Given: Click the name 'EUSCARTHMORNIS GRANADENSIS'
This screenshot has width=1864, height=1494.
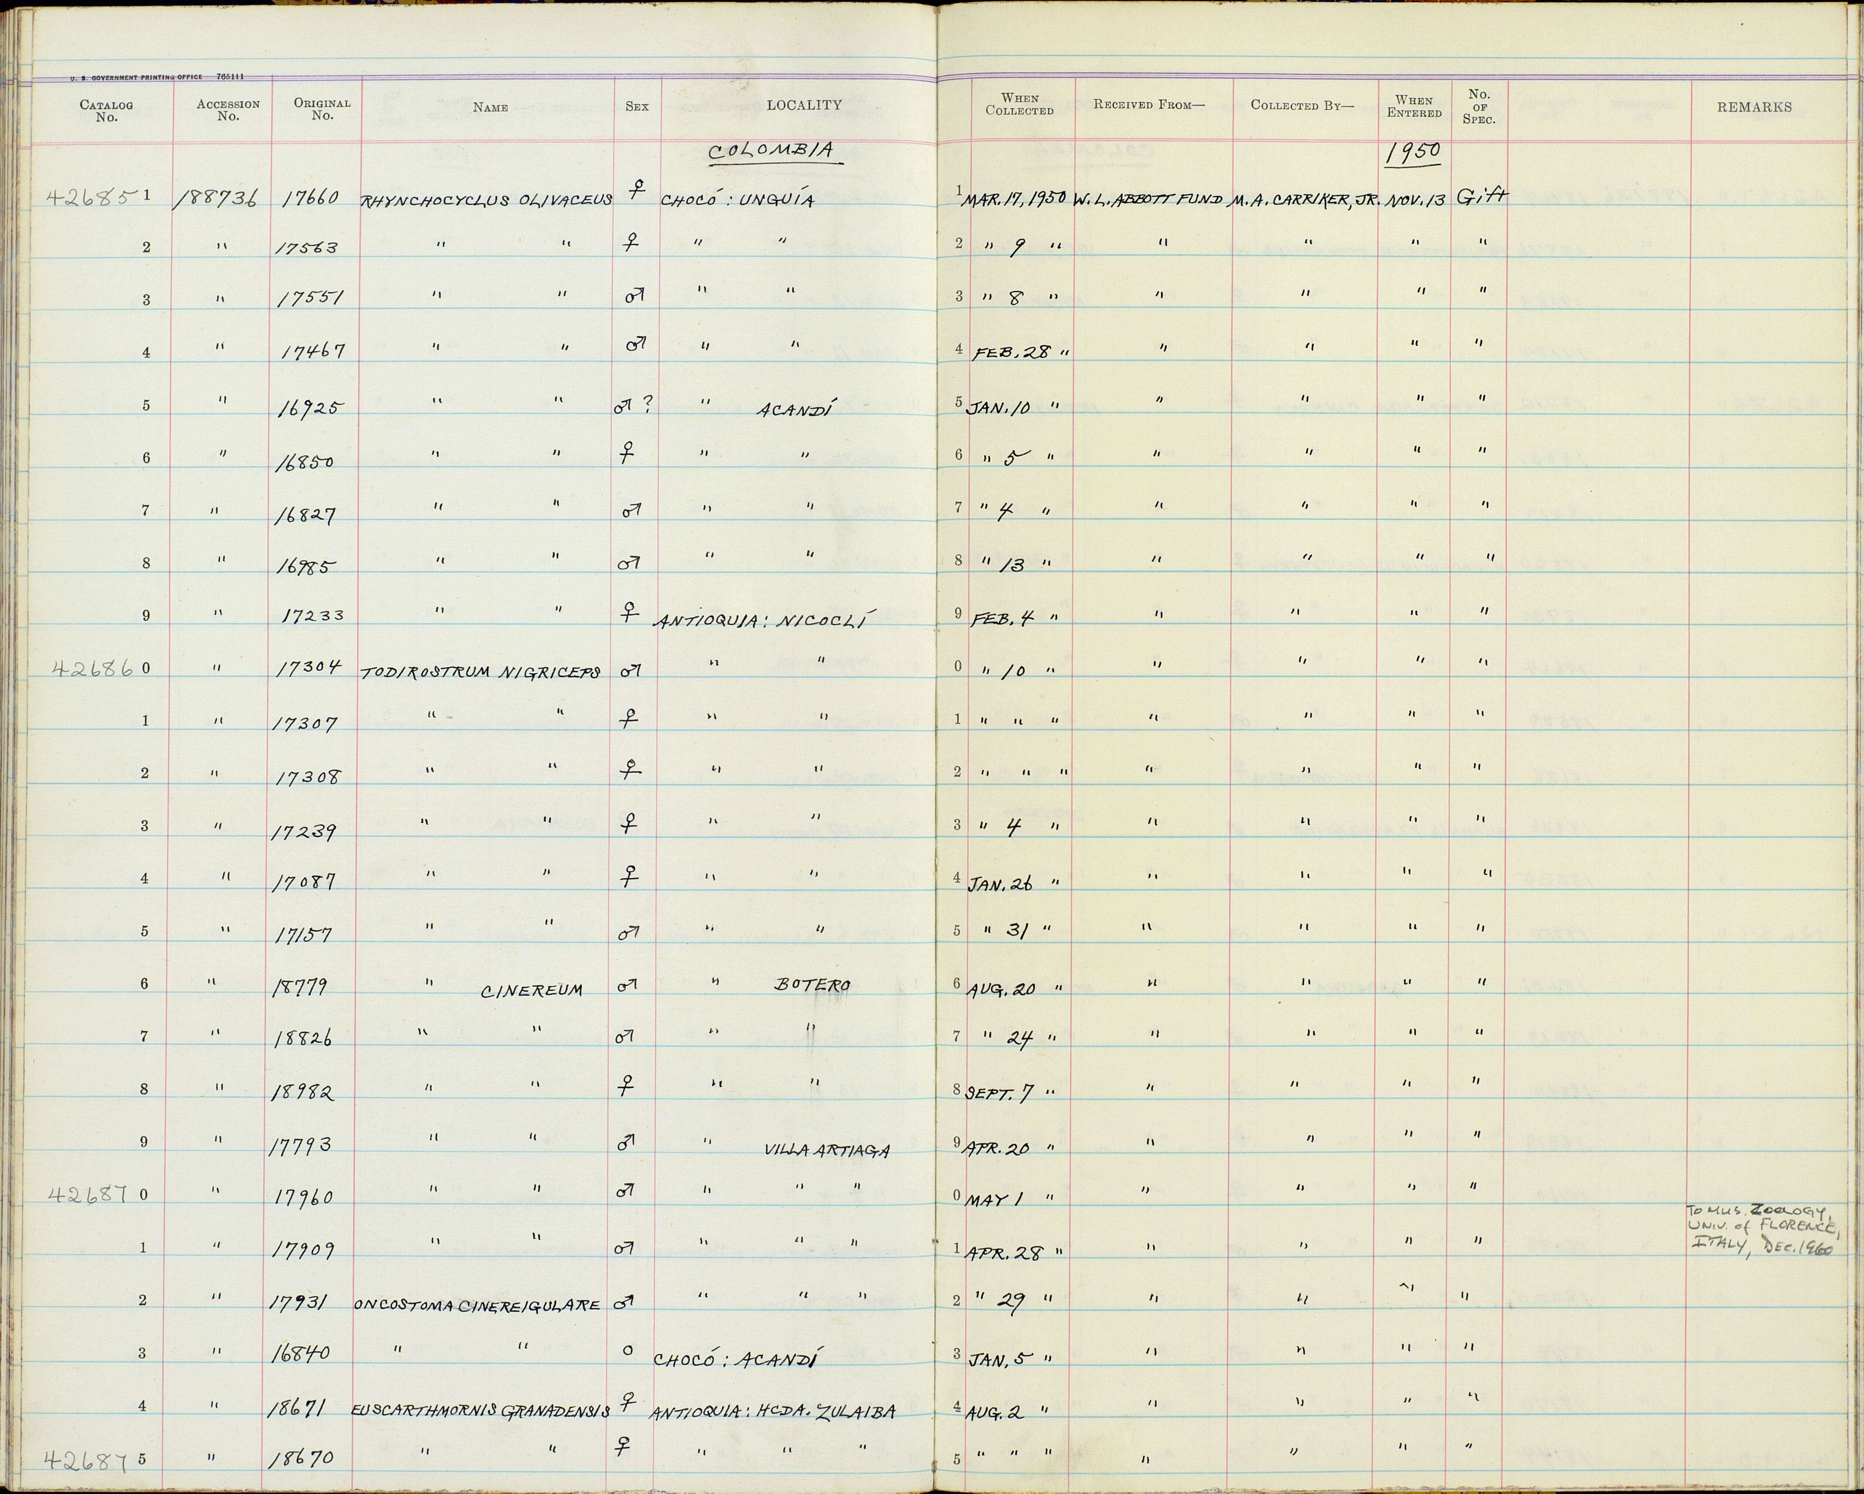Looking at the screenshot, I should (x=481, y=1411).
